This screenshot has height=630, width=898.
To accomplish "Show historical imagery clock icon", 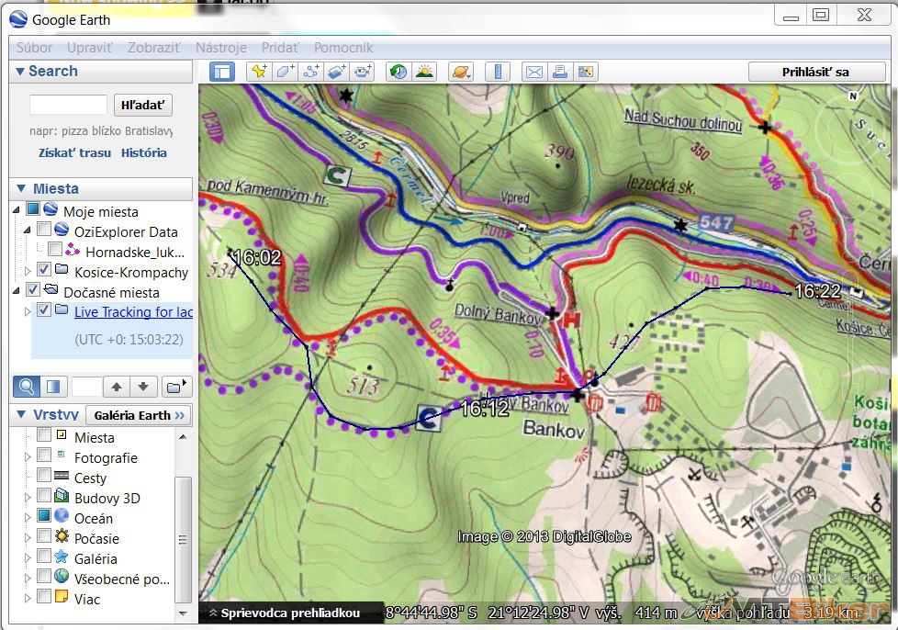I will point(398,72).
